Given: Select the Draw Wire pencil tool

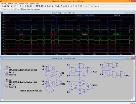Looking at the screenshot, I should (61, 6).
